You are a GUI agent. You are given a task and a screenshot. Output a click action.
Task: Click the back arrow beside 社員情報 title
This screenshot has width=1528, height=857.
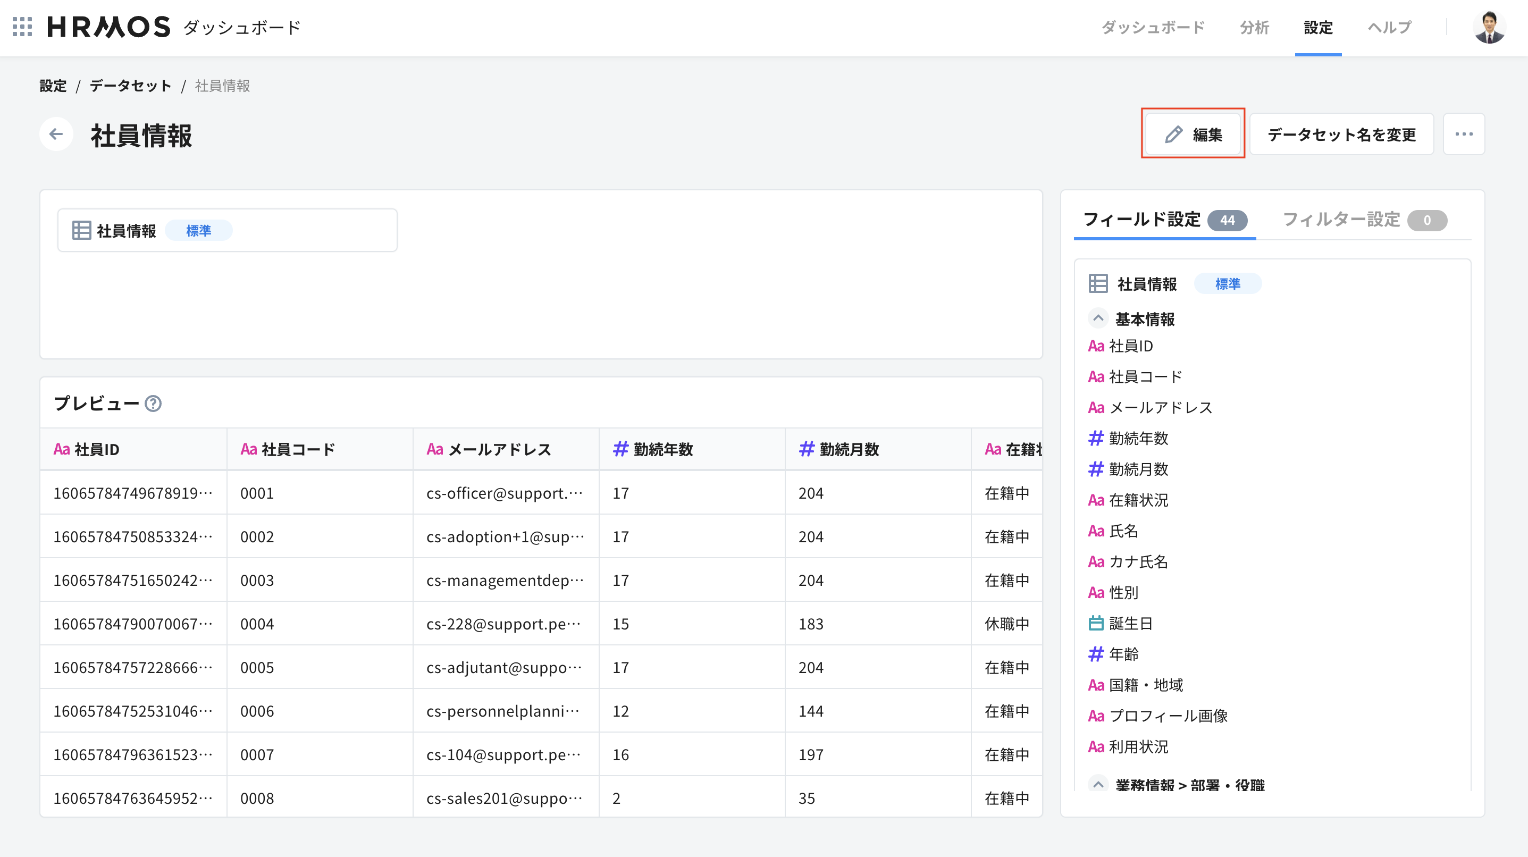coord(56,134)
